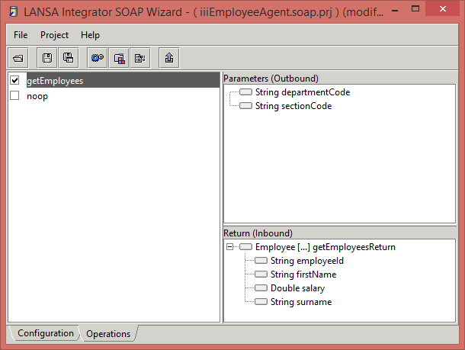Click the salary field icon
The height and width of the screenshot is (350, 465).
click(x=261, y=287)
